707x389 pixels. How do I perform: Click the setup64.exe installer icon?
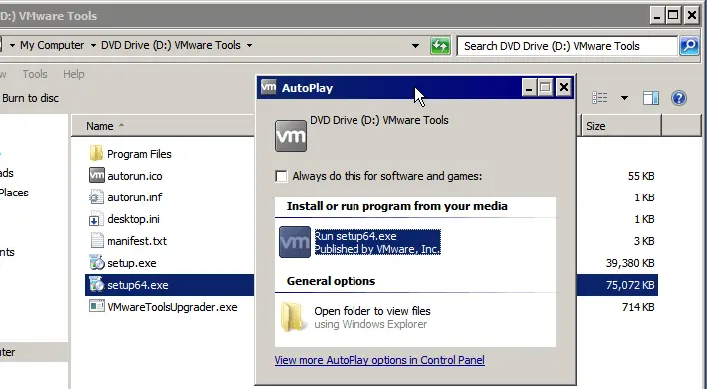(97, 285)
